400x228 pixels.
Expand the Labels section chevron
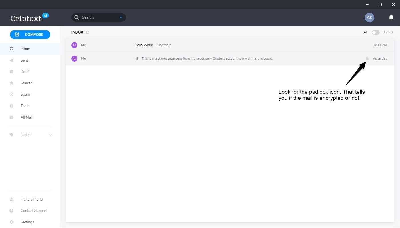[x=51, y=135]
